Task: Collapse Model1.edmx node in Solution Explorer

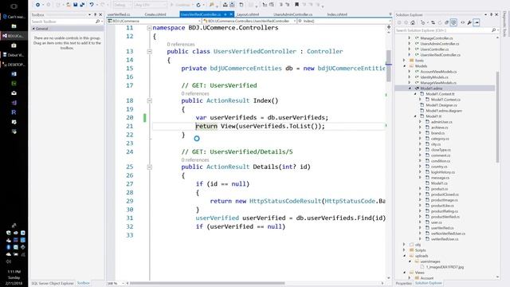Action: [410, 88]
